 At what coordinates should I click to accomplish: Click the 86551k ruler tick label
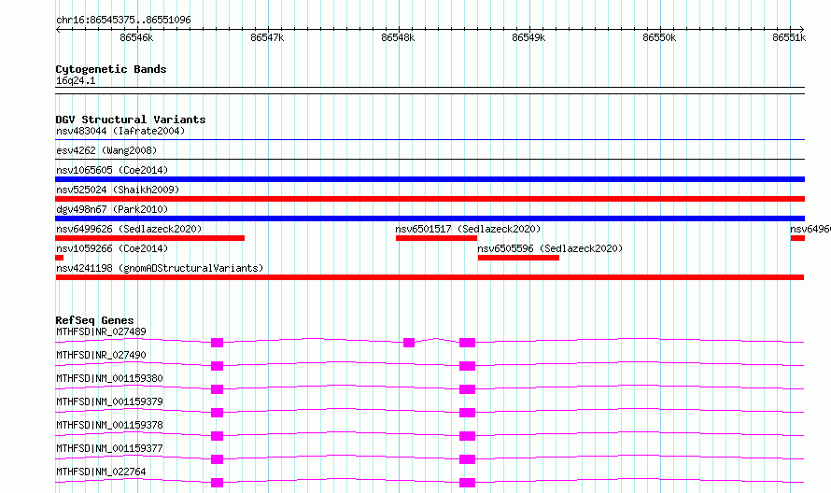(789, 37)
